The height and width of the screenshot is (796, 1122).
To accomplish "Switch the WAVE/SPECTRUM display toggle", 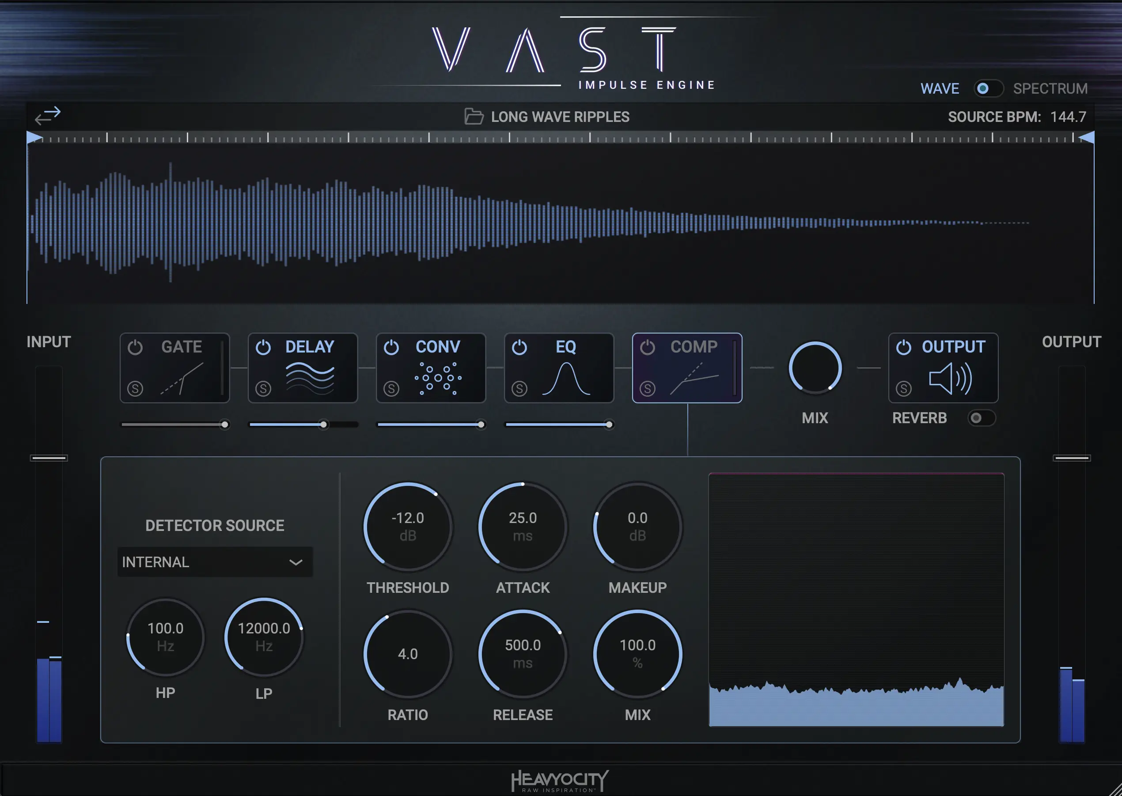I will 988,88.
